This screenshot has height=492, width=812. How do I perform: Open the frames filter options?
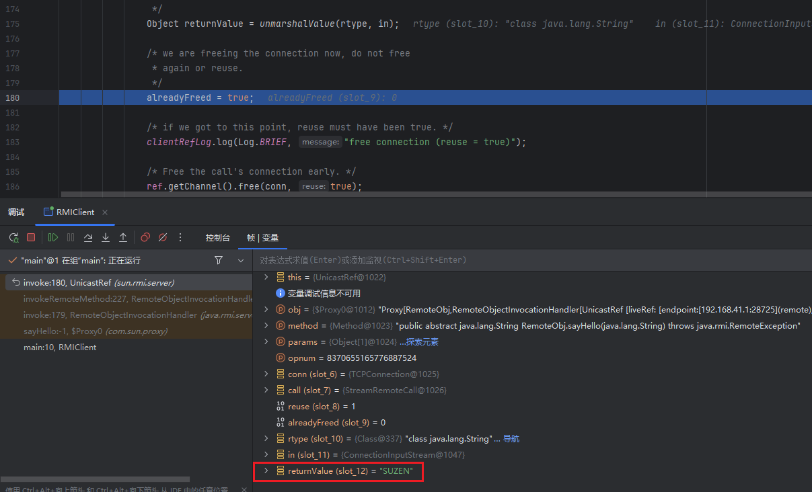pos(219,260)
